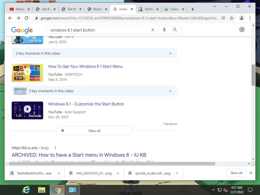
Task: Go back to previous page in Chrome
Action: 10,18
